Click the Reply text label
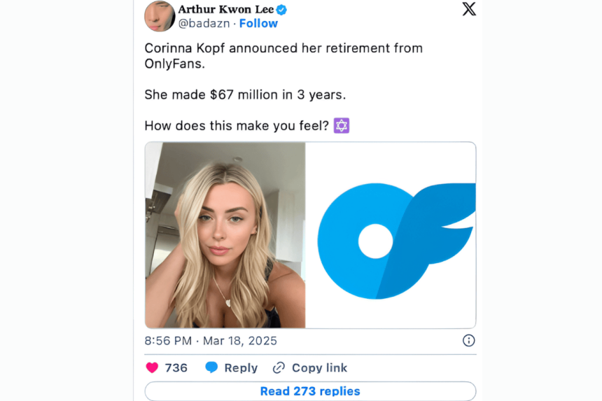 (x=241, y=368)
